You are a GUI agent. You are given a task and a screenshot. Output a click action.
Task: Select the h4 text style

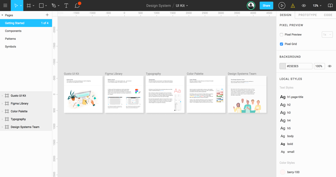coord(289,120)
